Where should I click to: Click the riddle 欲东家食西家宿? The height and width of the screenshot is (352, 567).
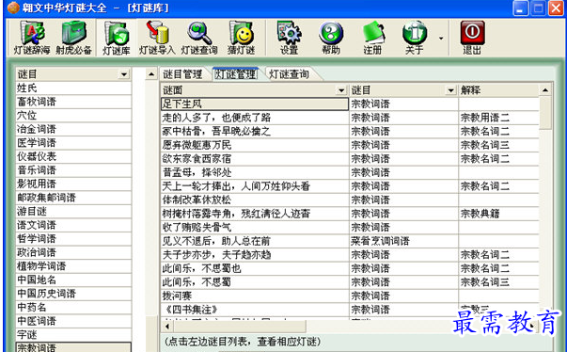point(255,159)
